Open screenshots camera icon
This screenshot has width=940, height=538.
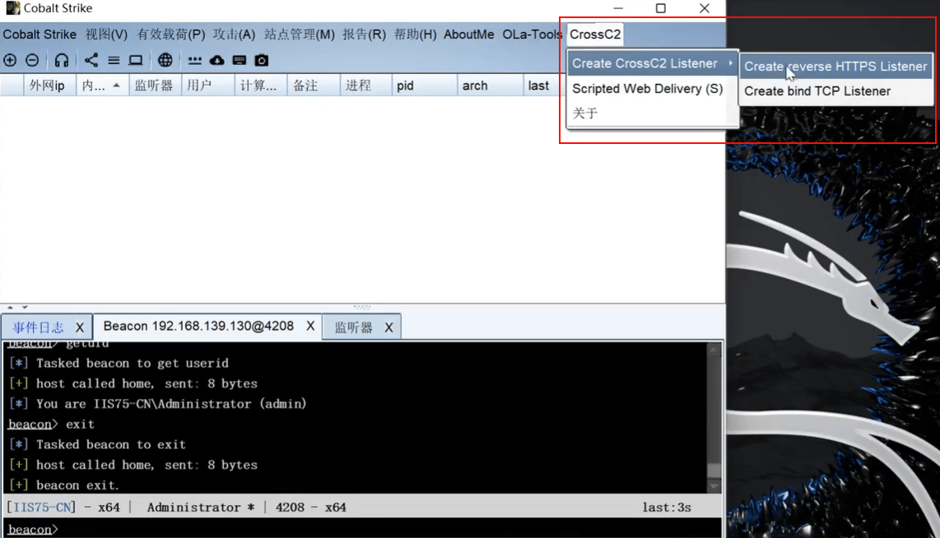[x=262, y=61]
